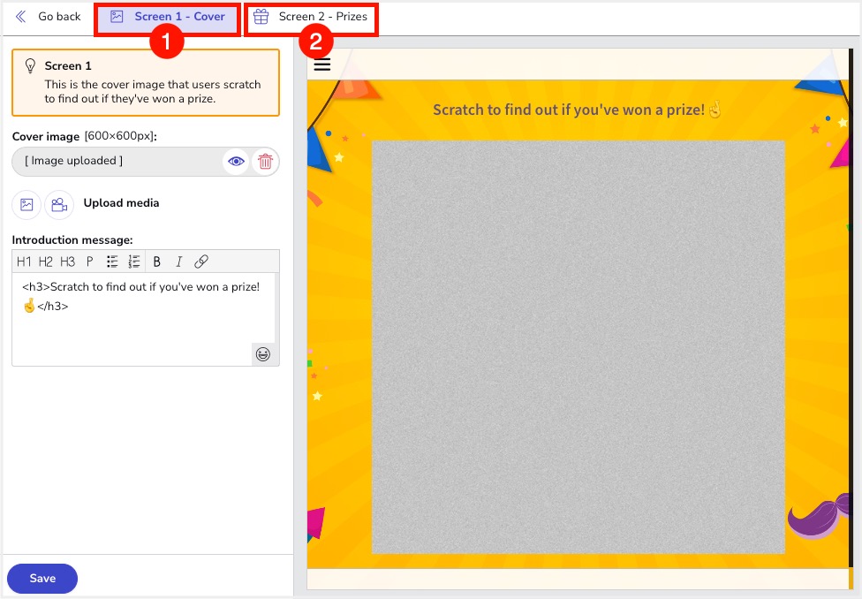Click the eye icon to preview cover image

[x=236, y=162]
